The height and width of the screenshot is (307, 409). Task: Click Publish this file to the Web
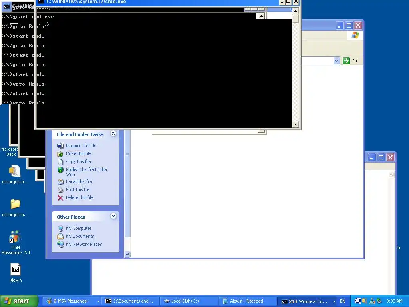[x=86, y=172]
